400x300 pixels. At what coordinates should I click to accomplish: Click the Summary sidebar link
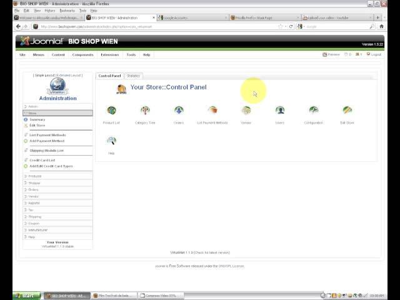[x=37, y=119]
